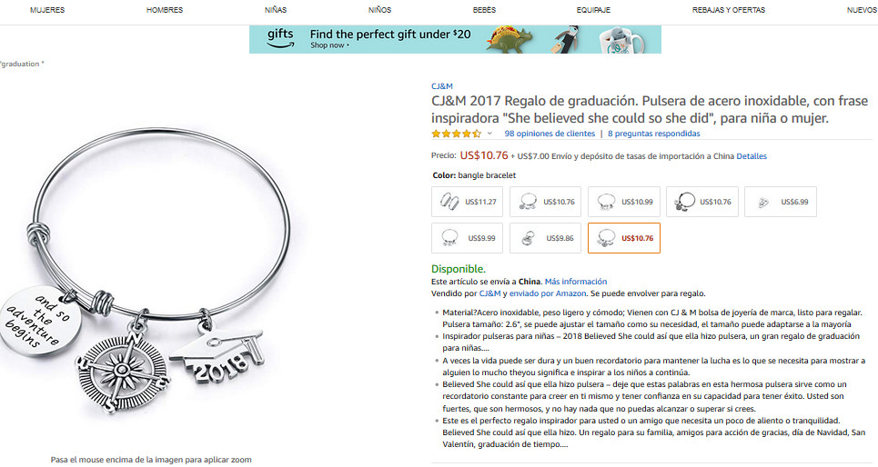
Task: Open the 98 opiniones de clientes link
Action: (x=550, y=134)
